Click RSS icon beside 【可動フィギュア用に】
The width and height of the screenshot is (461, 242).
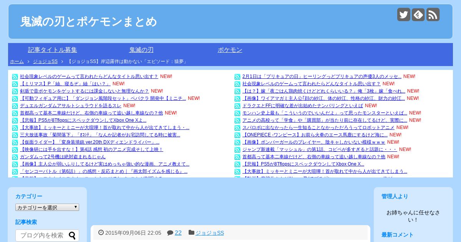(15, 99)
